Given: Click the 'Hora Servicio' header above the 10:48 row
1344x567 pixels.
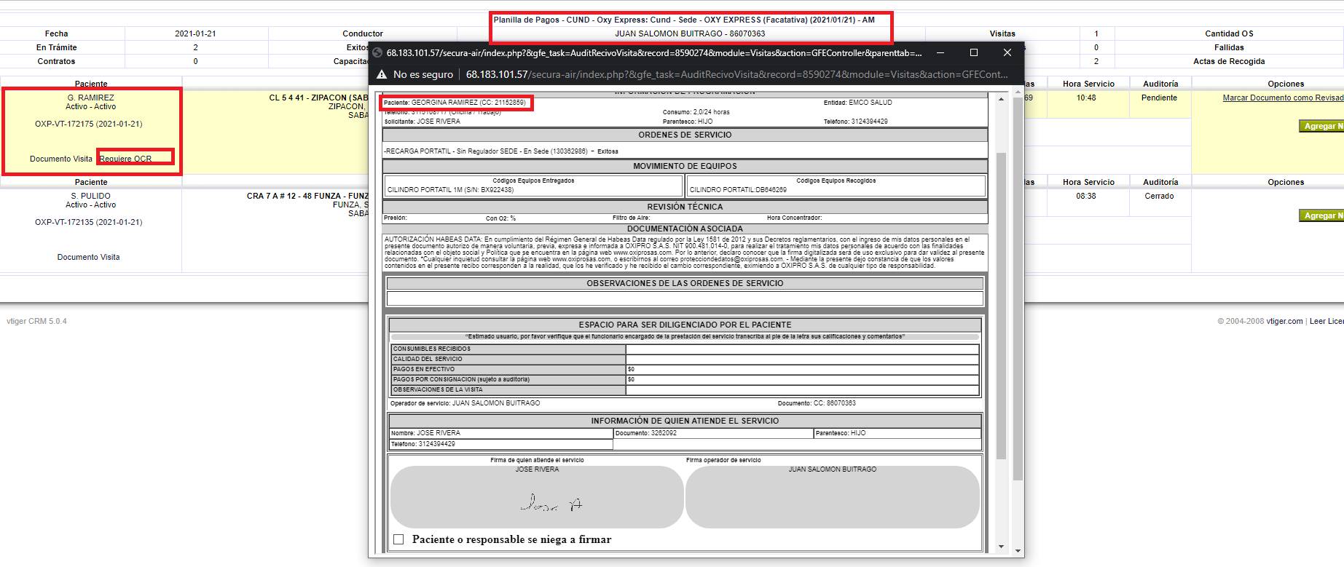Looking at the screenshot, I should [1088, 84].
